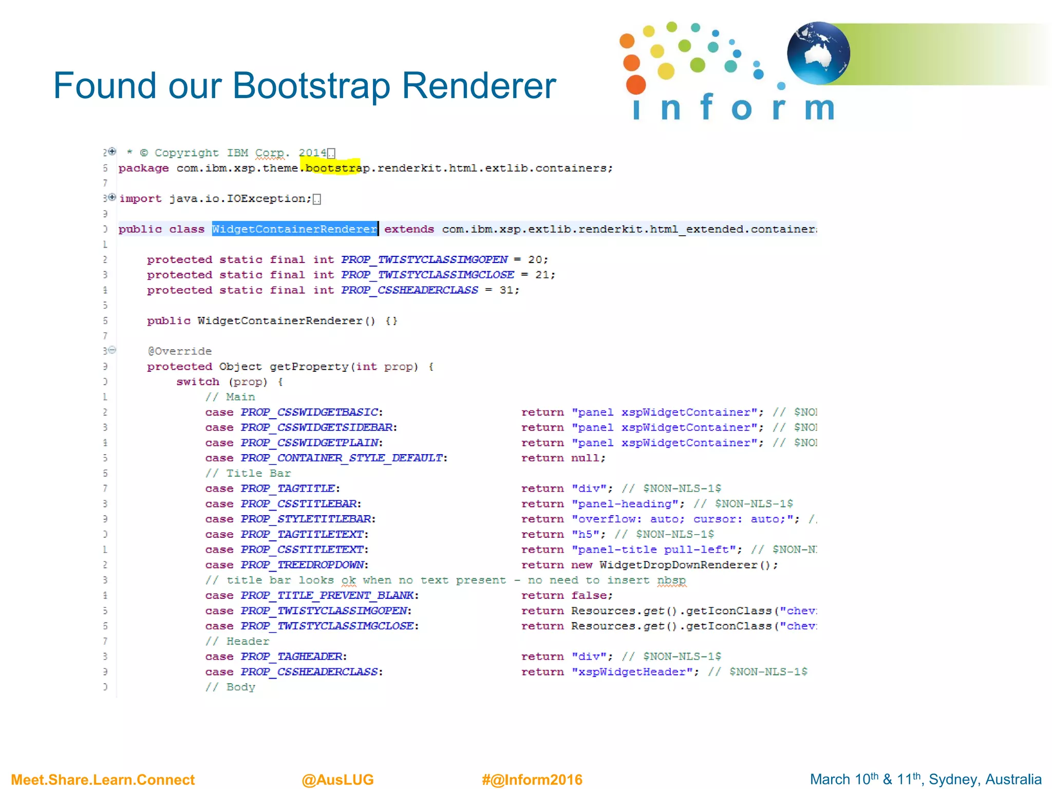Click the // Title Bar comment
Screen dimensions: 1052x789
[x=248, y=473]
